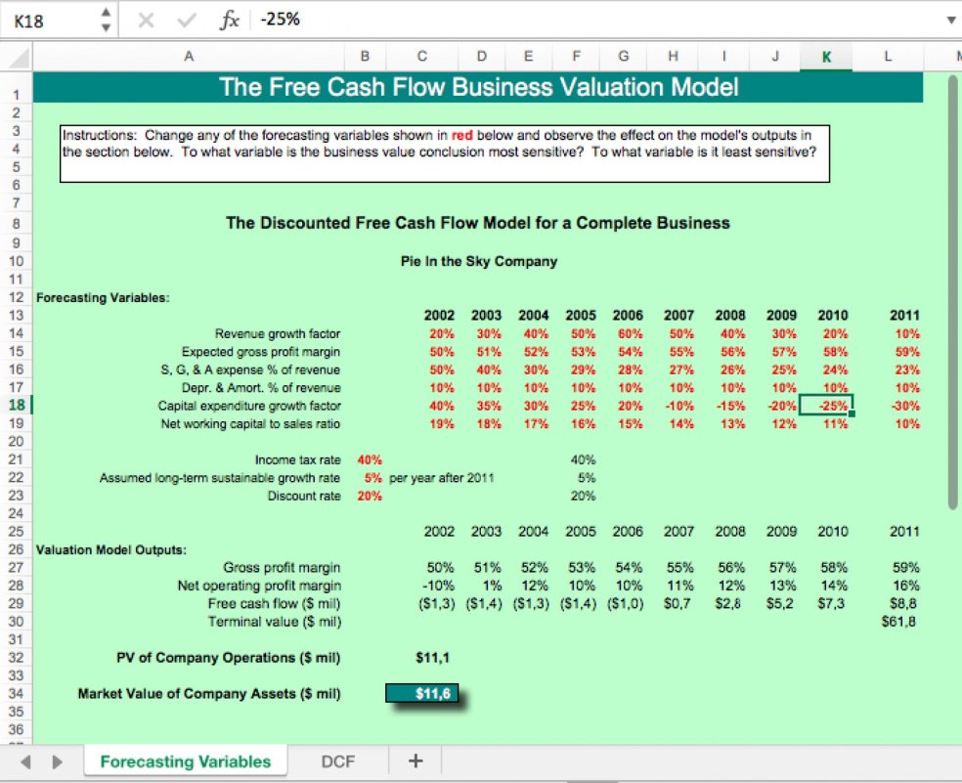962x783 pixels.
Task: Click the right sheet tab navigation arrow
Action: (x=57, y=760)
